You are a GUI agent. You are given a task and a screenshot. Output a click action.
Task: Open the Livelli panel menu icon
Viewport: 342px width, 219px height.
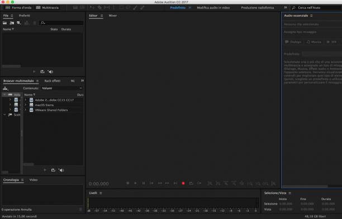101,193
